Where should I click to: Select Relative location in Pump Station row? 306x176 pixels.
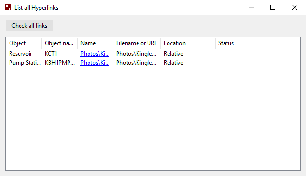(x=174, y=63)
